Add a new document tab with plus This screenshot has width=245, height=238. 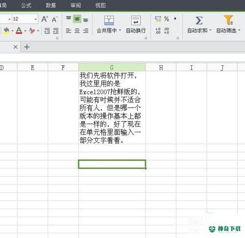pos(27,47)
